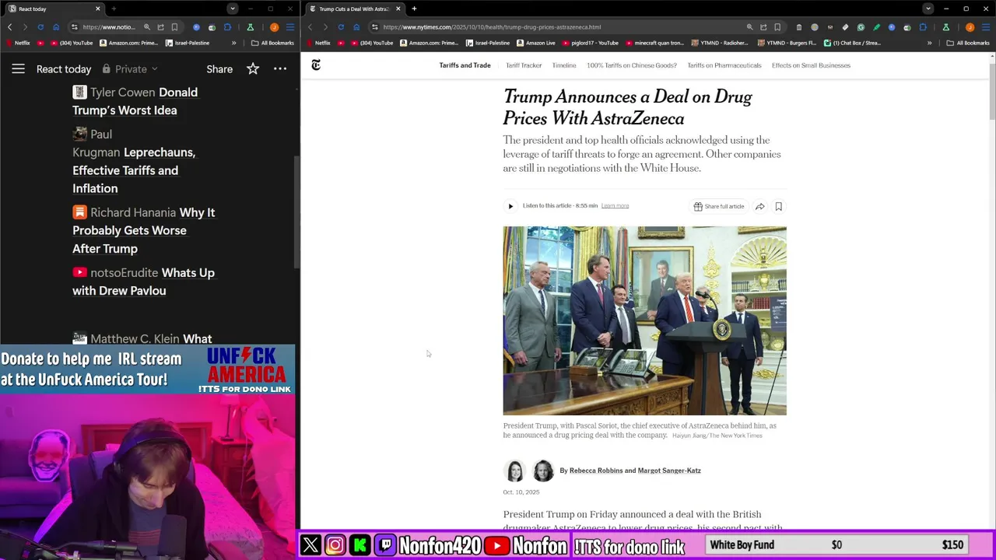Favorite the React today page with star
The width and height of the screenshot is (996, 560).
point(253,69)
